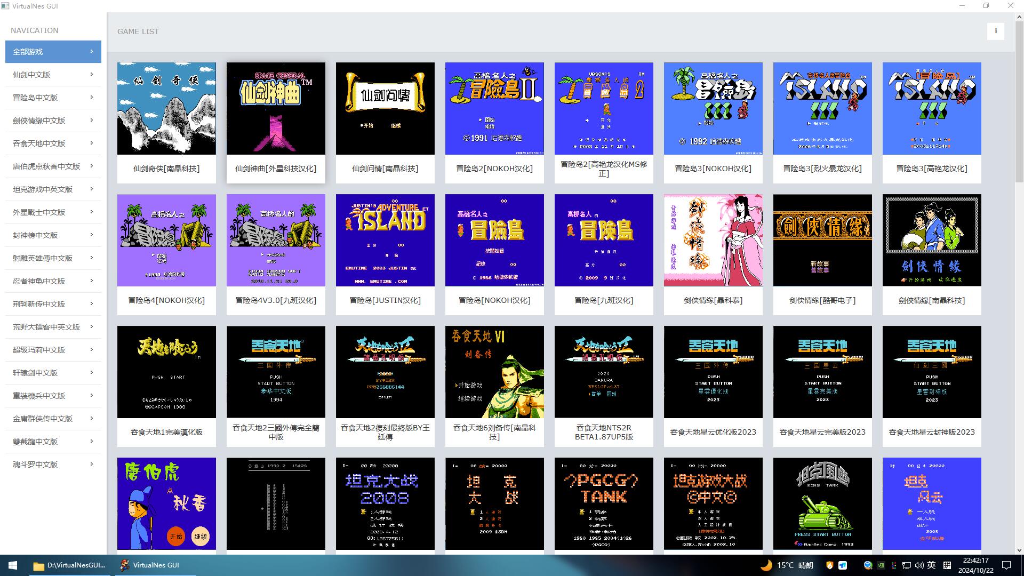Viewport: 1024px width, 576px height.
Task: Open 坦克大战2008 game cover
Action: coord(385,503)
